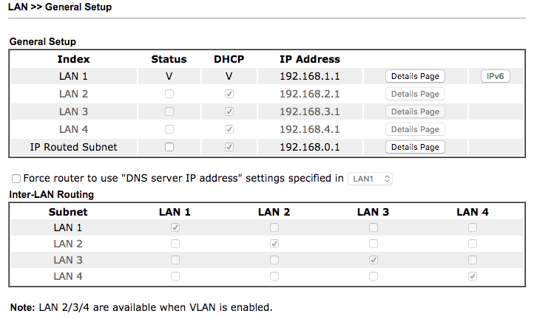The width and height of the screenshot is (534, 319).
Task: Click the IPv6 button for LAN 1
Action: point(495,76)
